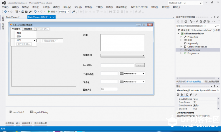Click the 打印 submenu item
Image resolution: width=221 pixels, height=132 pixels.
click(24, 40)
